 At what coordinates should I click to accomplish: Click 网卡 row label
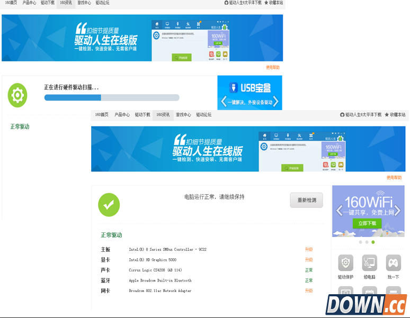(x=105, y=290)
